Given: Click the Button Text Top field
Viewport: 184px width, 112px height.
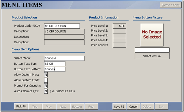Looking at the screenshot, I should coord(55,64).
